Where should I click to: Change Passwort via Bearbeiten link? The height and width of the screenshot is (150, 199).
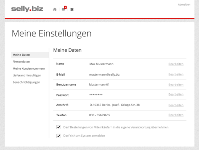click(176, 94)
